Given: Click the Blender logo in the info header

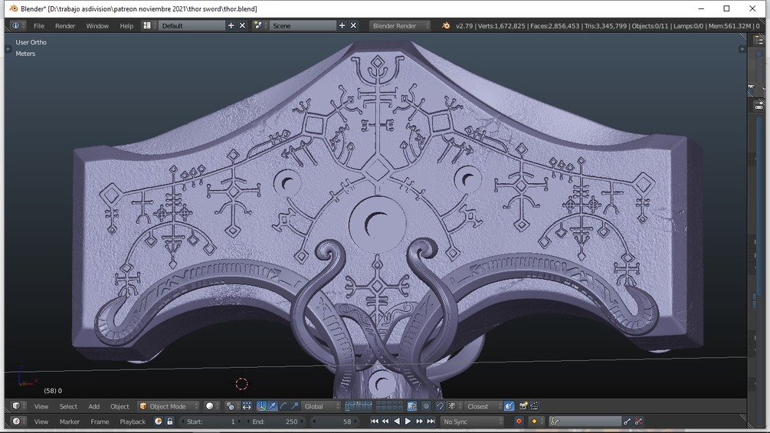Looking at the screenshot, I should point(445,25).
